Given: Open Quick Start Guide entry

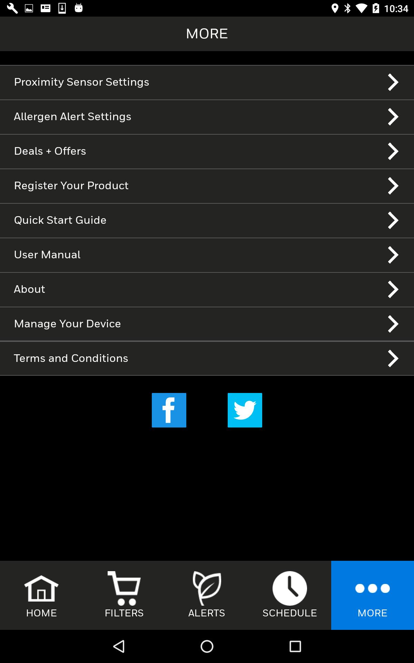Looking at the screenshot, I should [x=207, y=221].
